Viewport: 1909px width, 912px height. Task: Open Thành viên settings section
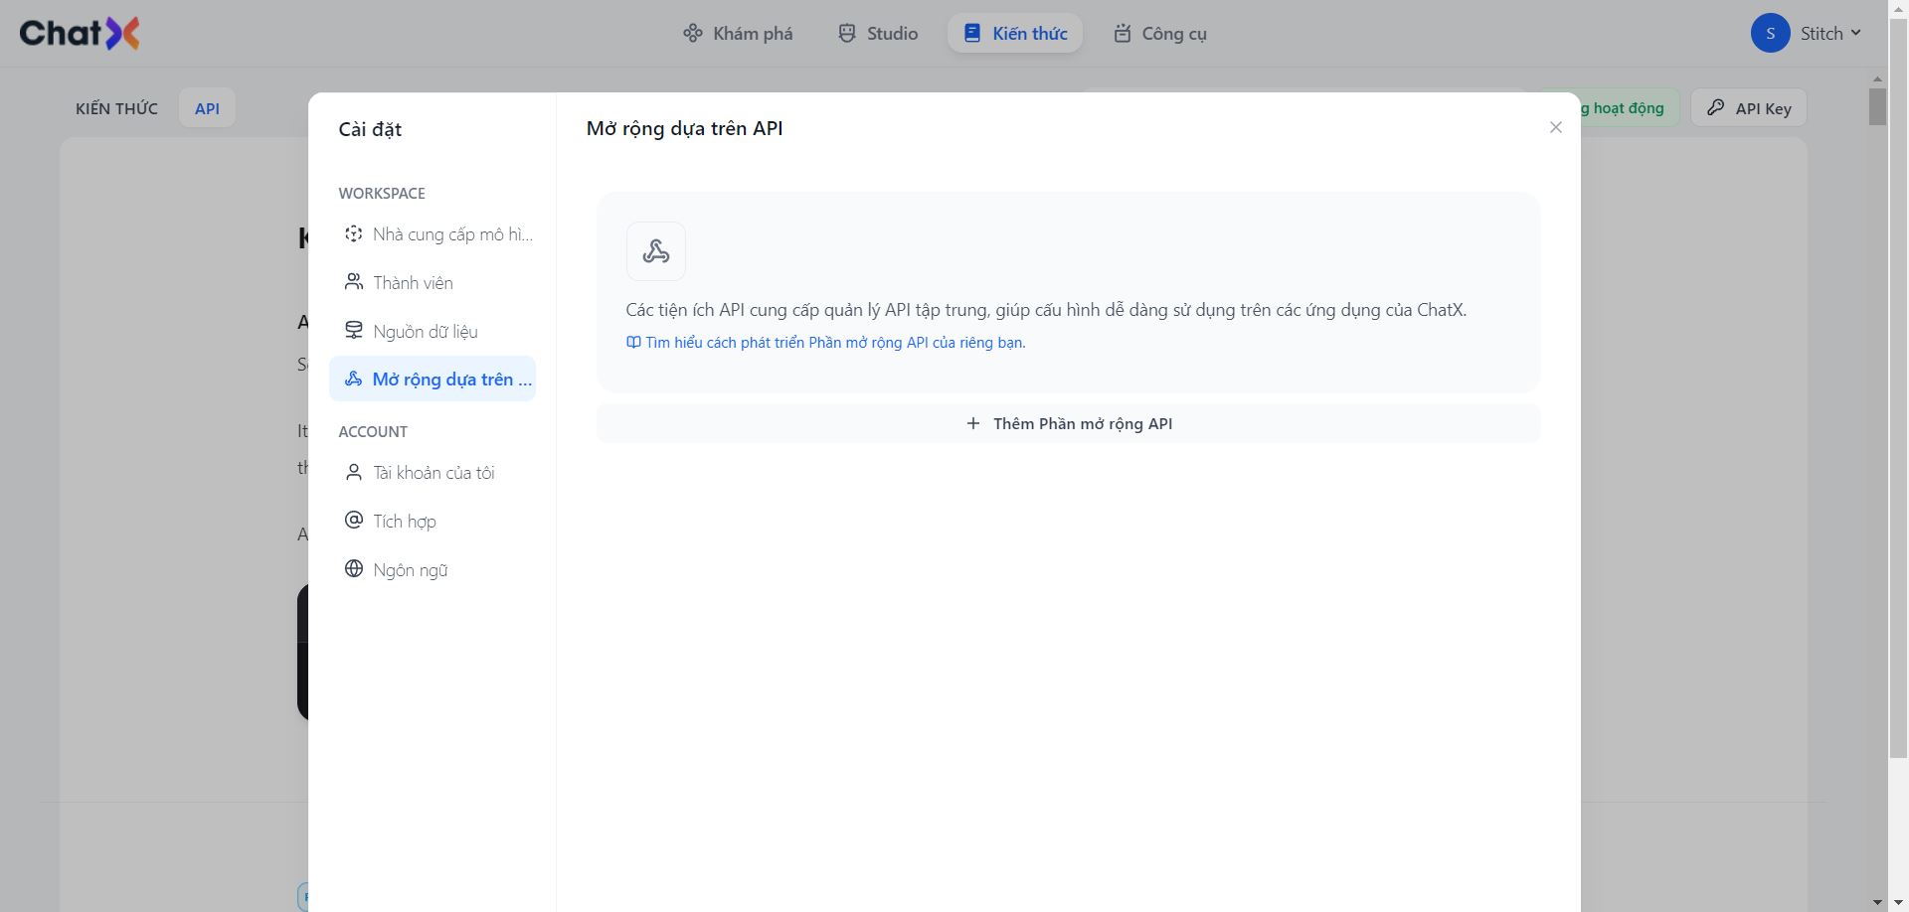click(x=413, y=283)
